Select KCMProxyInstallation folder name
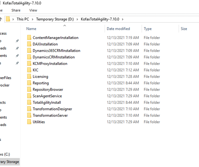 pos(50,64)
